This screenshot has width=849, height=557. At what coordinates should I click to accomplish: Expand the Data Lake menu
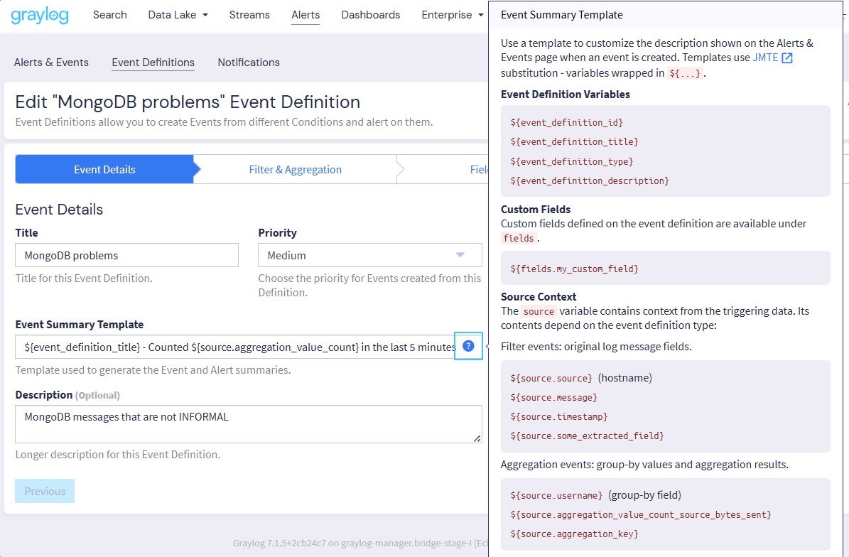point(178,15)
